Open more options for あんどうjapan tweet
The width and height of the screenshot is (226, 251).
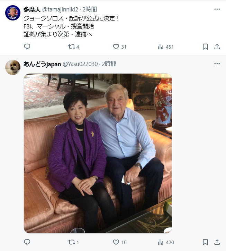pyautogui.click(x=217, y=64)
